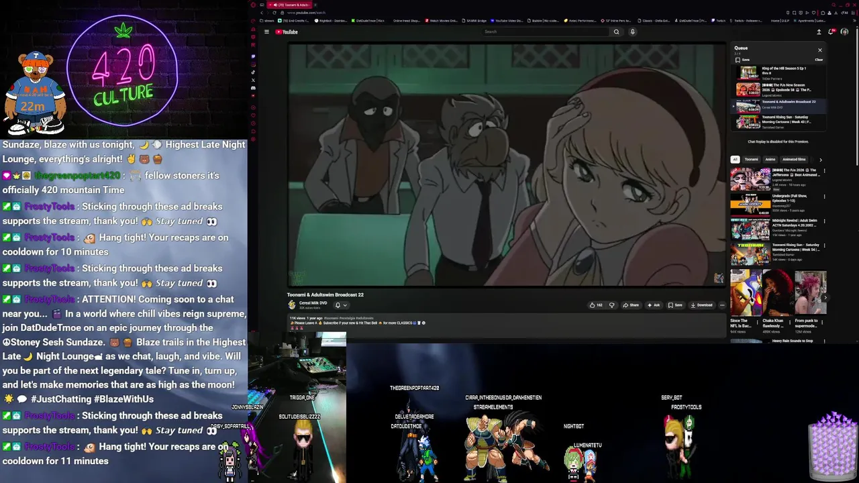Clear the video queue
Screen dimensions: 859x483
point(819,60)
